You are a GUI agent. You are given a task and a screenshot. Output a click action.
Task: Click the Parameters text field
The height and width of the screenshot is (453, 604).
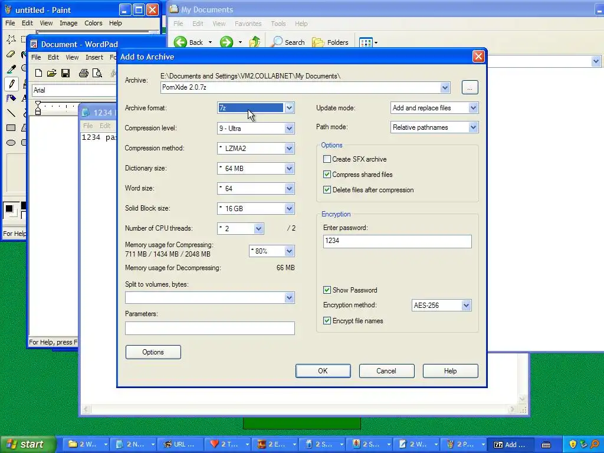click(209, 328)
